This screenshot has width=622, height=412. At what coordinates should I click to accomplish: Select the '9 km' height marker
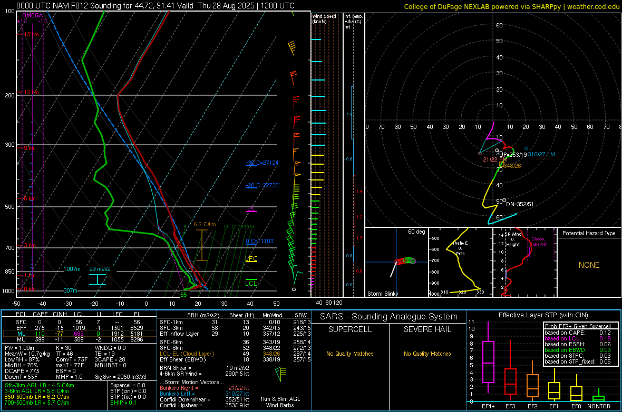pyautogui.click(x=30, y=148)
